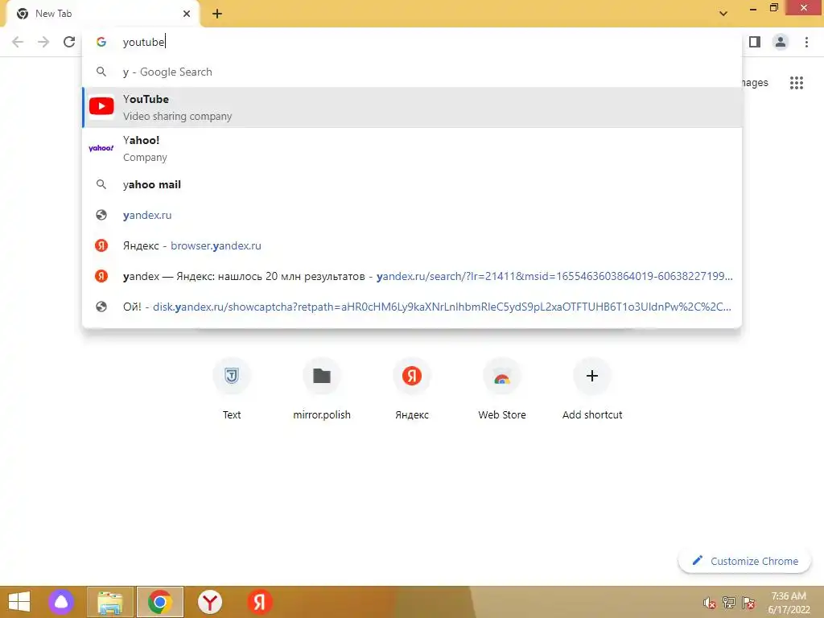Open the user profile avatar
Viewport: 824px width, 618px height.
point(781,42)
